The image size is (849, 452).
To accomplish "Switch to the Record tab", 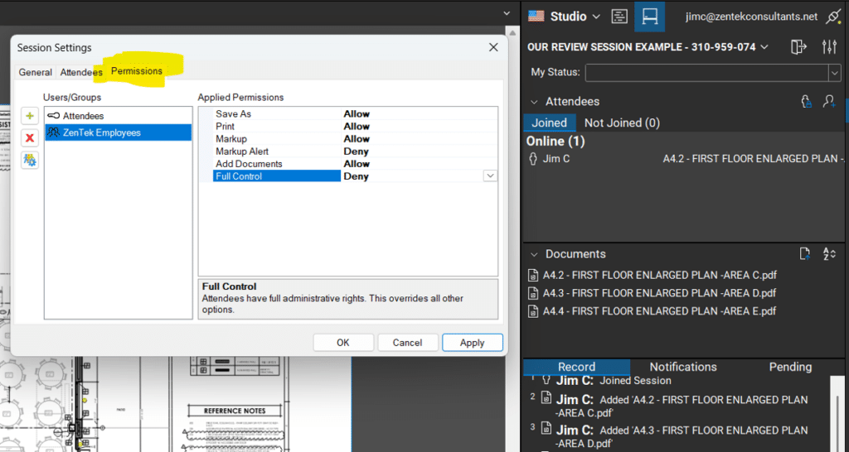I will pos(577,367).
